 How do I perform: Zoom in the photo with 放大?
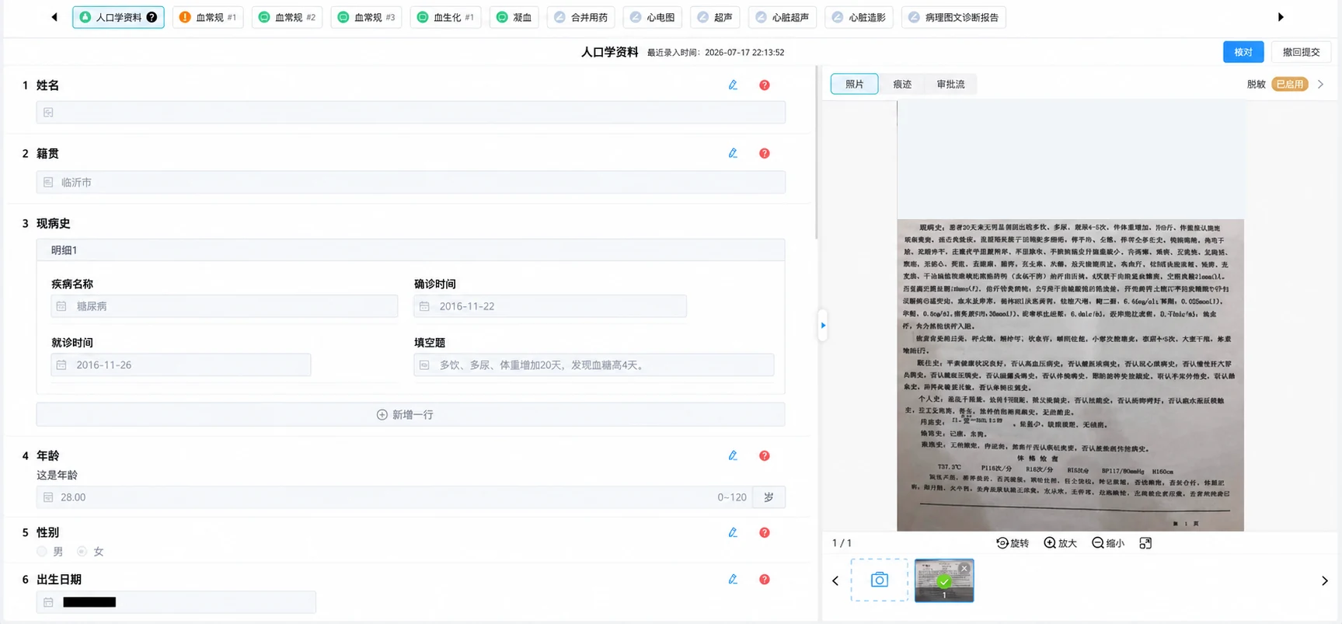tap(1061, 543)
